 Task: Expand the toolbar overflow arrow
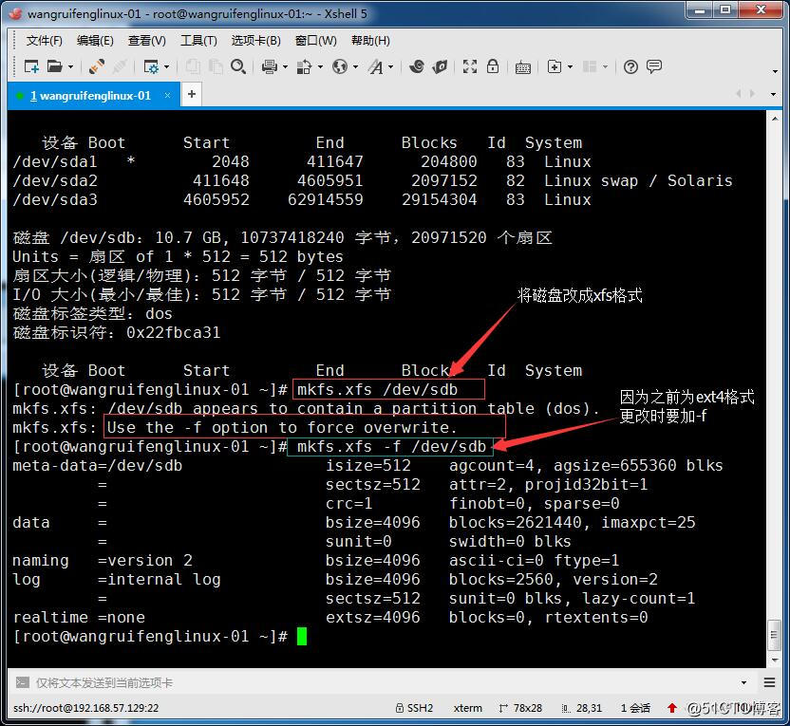tap(776, 71)
